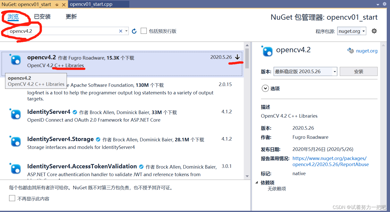Click the package list scrollbar thumb

[x=247, y=58]
